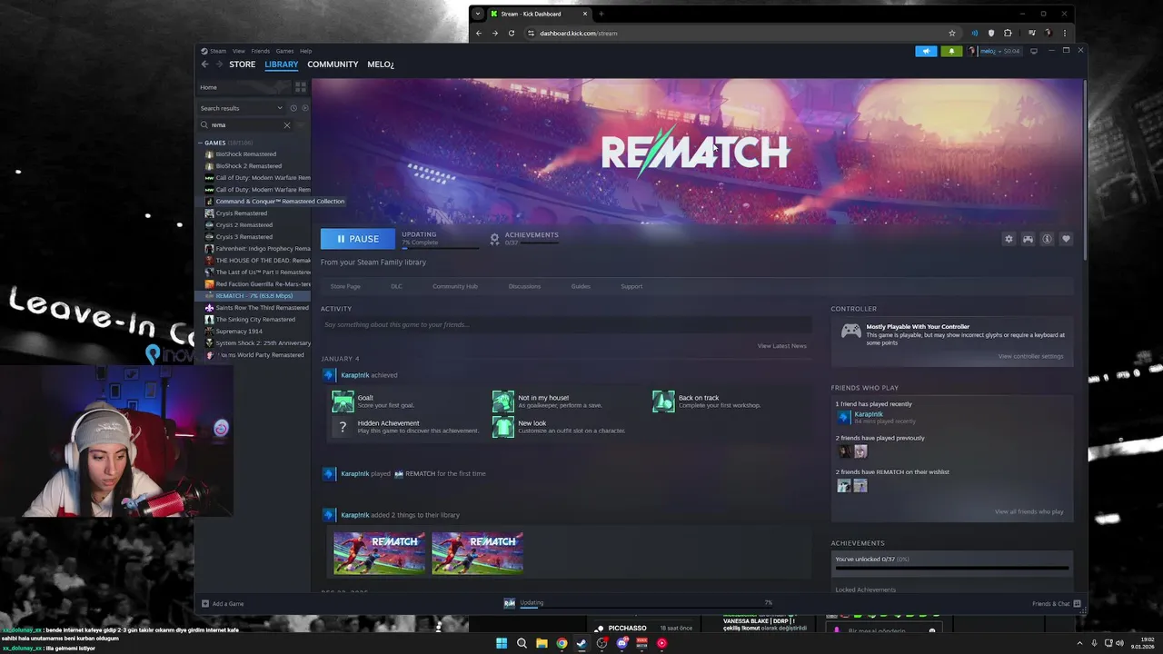Add REMATCH to favorites heart

pos(1066,239)
